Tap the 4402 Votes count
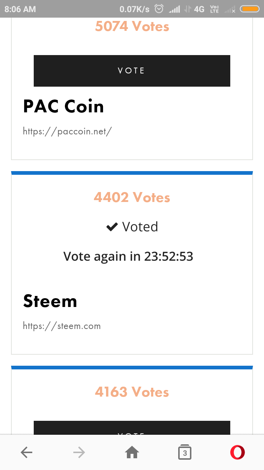Viewport: 264px width, 470px height. pos(132,198)
